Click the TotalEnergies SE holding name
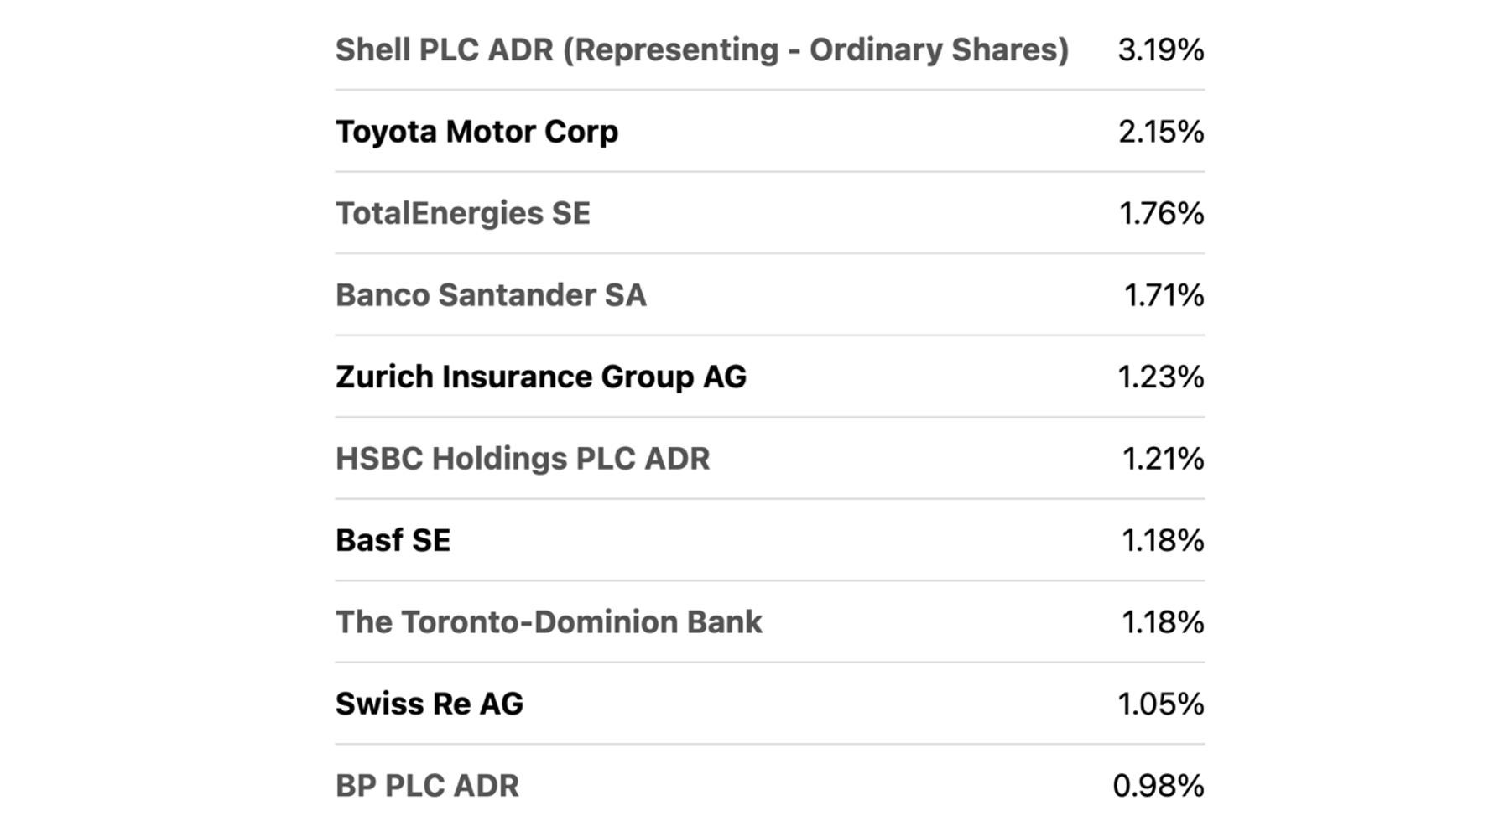Viewport: 1510px width, 837px height. [x=462, y=213]
